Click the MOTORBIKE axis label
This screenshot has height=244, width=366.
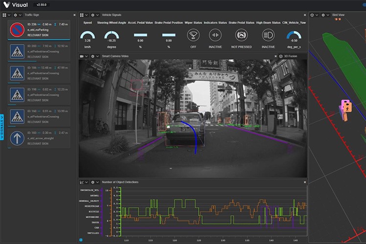(92, 217)
